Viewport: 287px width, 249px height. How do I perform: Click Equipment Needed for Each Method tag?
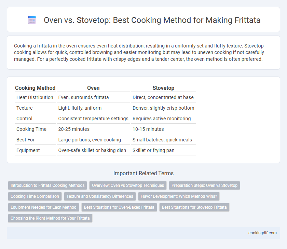point(43,207)
